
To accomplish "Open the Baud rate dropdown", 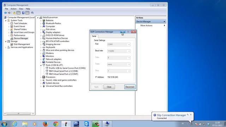I will [129, 51].
